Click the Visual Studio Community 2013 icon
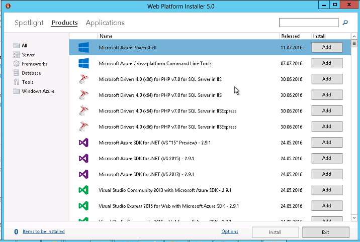The height and width of the screenshot is (242, 360). [83, 190]
